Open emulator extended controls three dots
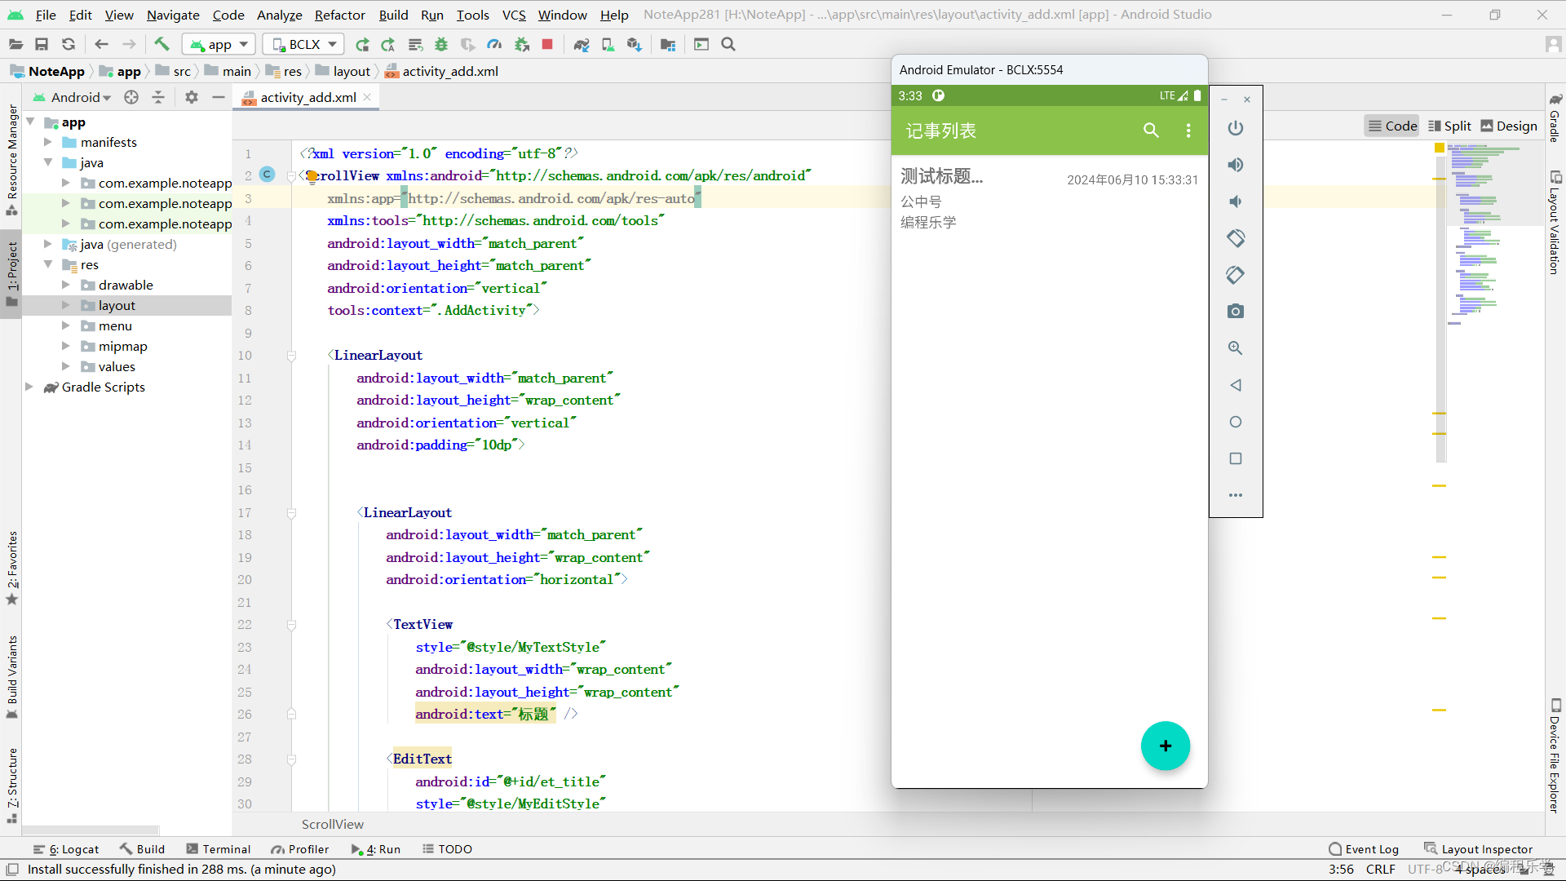Screen dimensions: 1566x881 click(1236, 495)
